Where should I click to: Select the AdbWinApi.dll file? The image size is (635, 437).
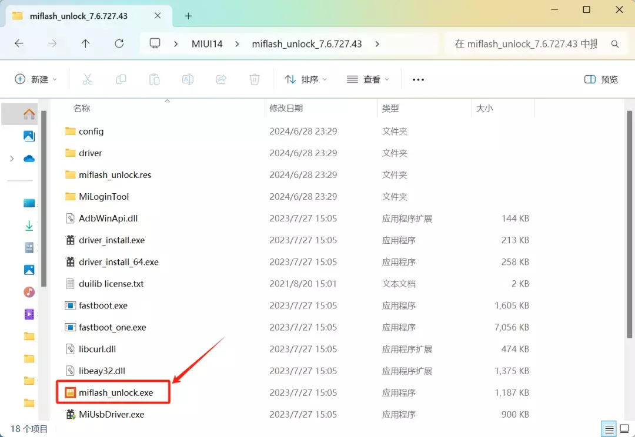point(108,218)
